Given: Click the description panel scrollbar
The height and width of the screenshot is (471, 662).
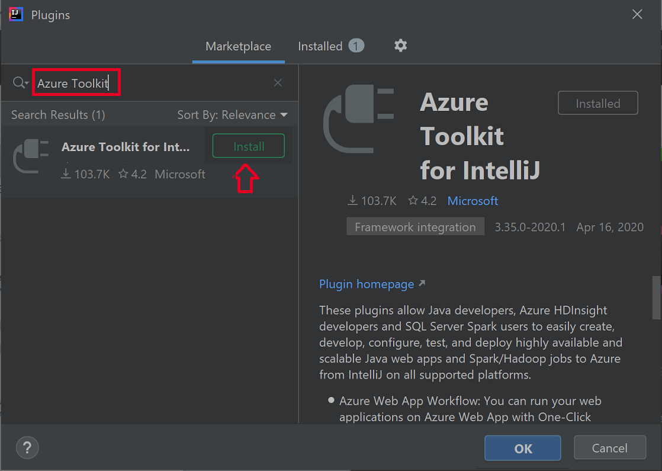Looking at the screenshot, I should 657,297.
